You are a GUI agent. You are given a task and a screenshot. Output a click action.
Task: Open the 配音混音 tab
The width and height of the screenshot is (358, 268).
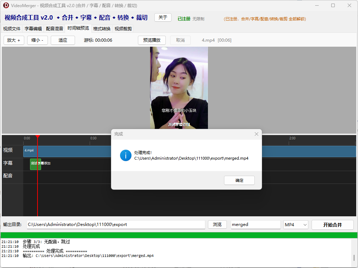coord(54,29)
